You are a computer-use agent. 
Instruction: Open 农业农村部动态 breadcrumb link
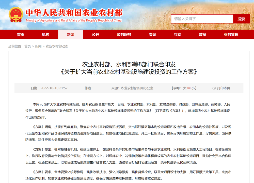click(57, 46)
